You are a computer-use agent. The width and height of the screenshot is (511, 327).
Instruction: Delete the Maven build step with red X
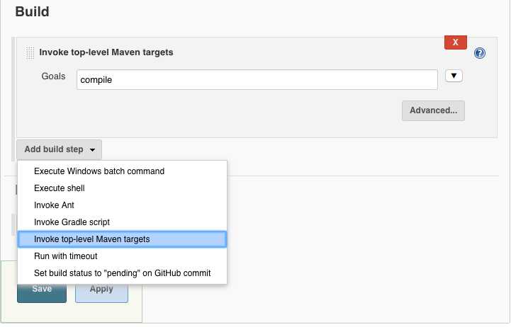tap(455, 42)
